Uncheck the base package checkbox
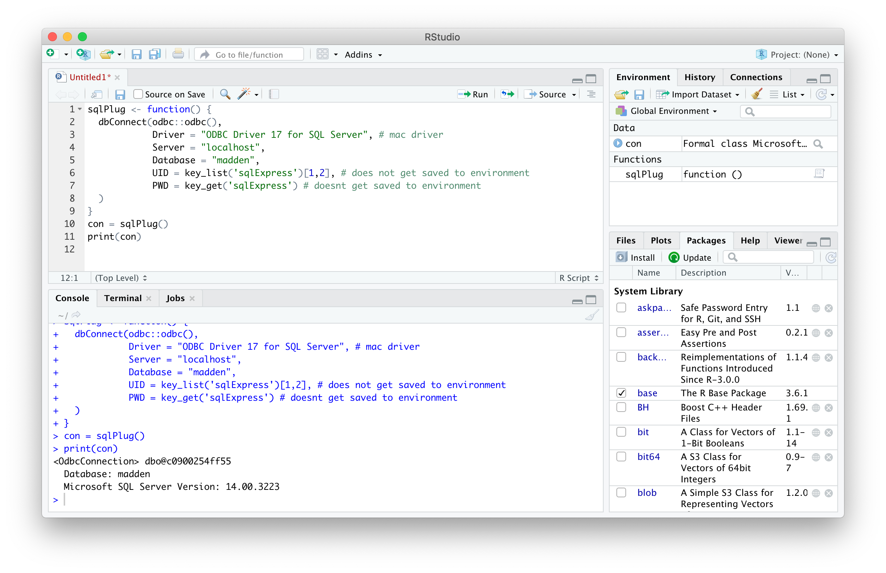This screenshot has width=886, height=573. (621, 393)
